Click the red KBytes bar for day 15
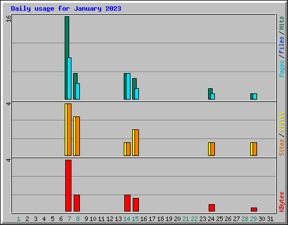288x225 pixels. (136, 205)
